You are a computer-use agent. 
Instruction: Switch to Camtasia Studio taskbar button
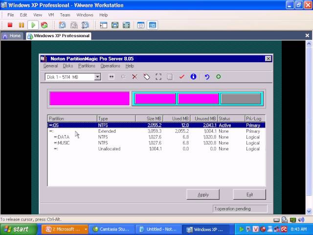point(112,229)
